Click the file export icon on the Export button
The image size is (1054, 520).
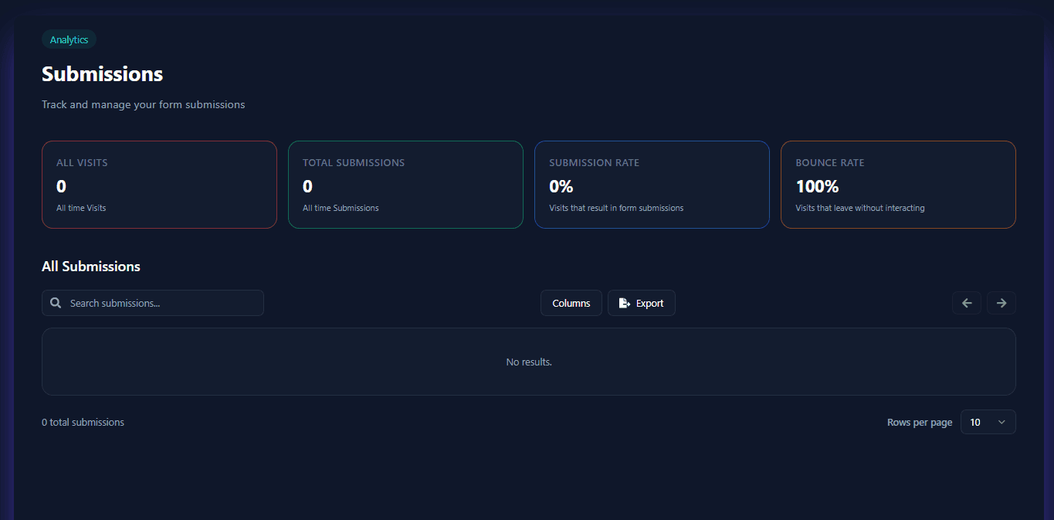coord(625,303)
